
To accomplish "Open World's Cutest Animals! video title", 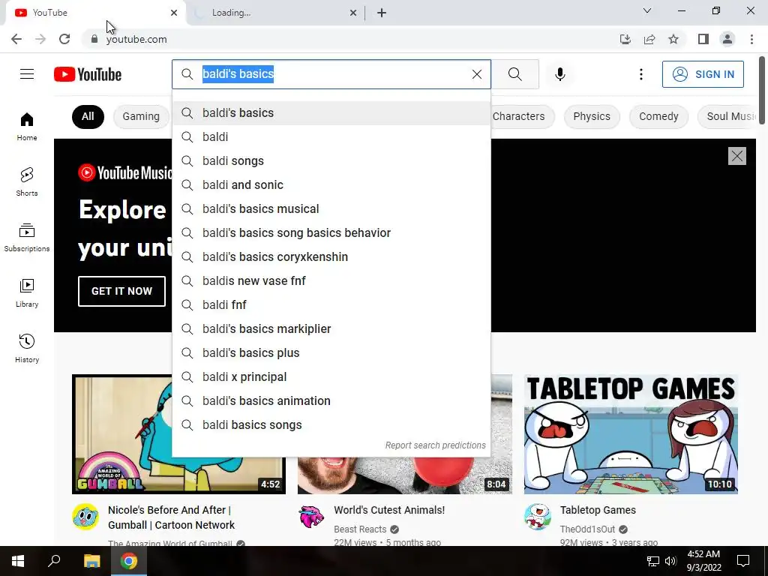I will pyautogui.click(x=389, y=510).
